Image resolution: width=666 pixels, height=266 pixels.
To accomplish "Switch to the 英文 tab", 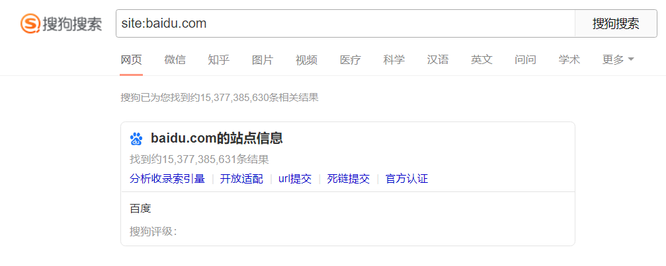I will (481, 59).
